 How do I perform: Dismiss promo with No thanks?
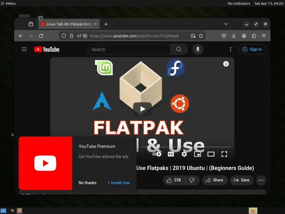(88, 183)
